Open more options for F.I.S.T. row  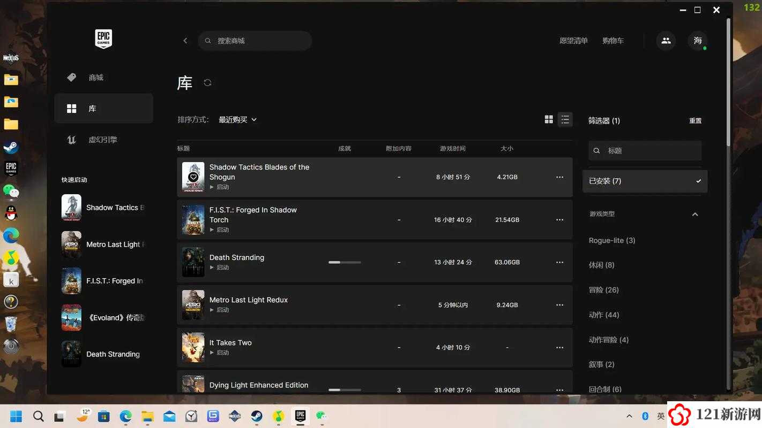pyautogui.click(x=559, y=220)
